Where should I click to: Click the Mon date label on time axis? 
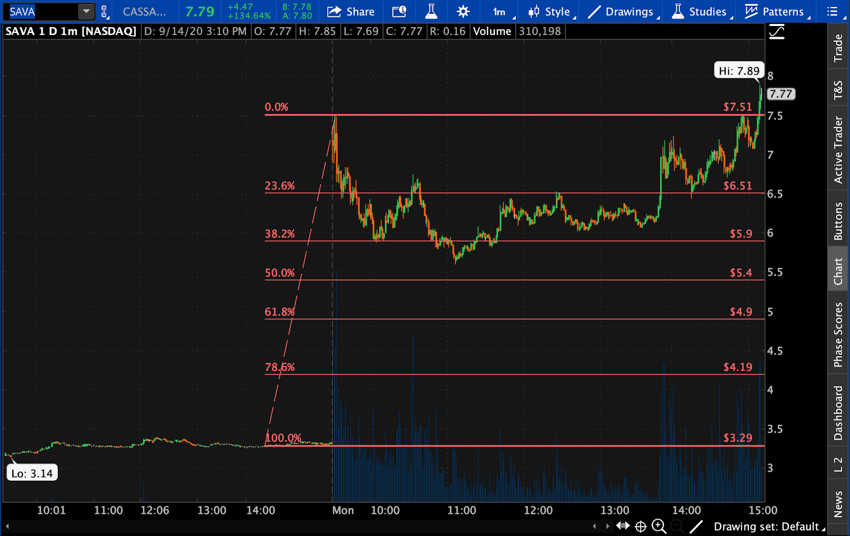point(343,511)
